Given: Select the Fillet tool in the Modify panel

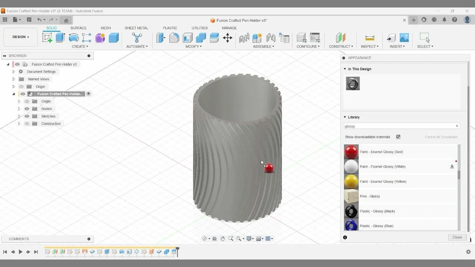Looking at the screenshot, I should coord(174,38).
